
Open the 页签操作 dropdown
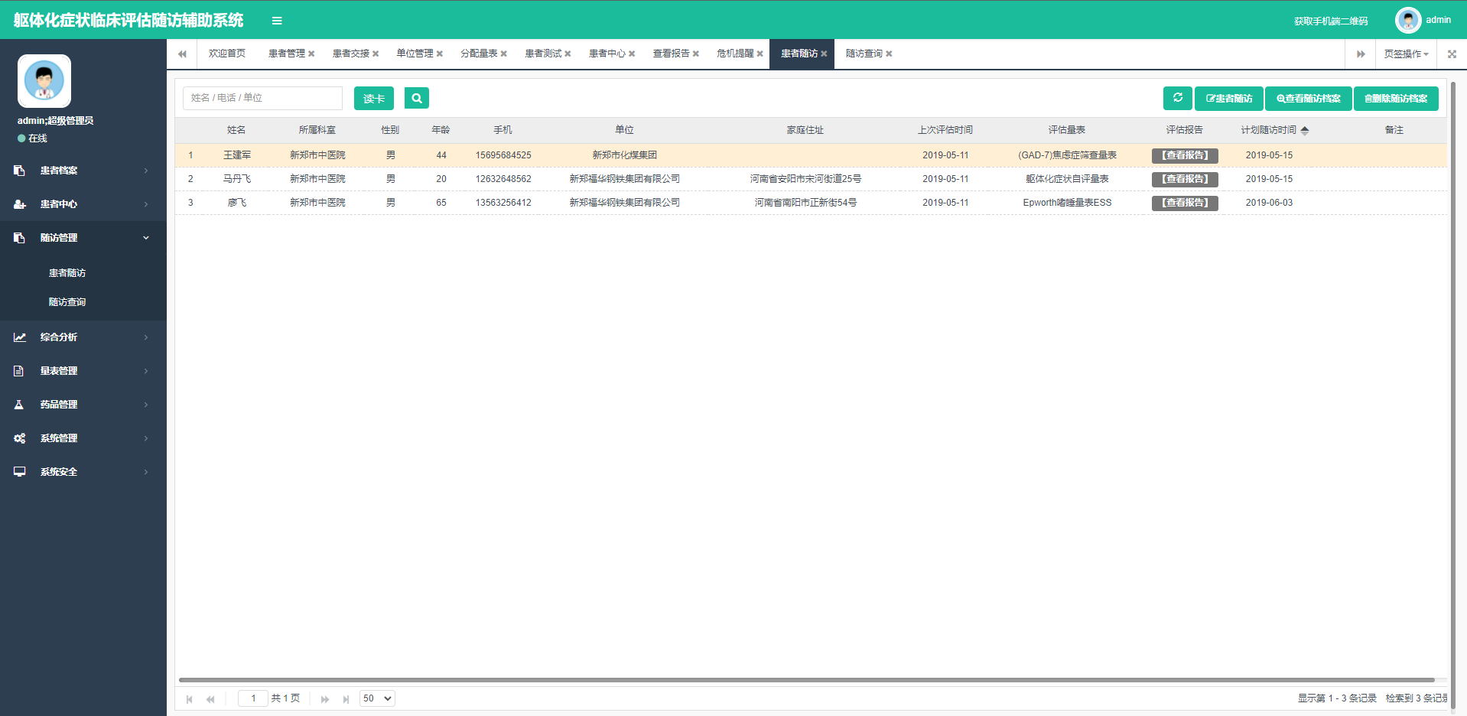coord(1406,54)
